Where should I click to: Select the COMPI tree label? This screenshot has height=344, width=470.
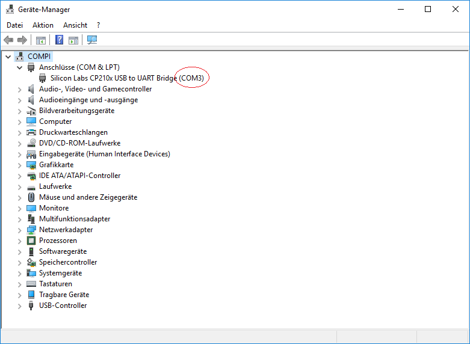click(39, 57)
